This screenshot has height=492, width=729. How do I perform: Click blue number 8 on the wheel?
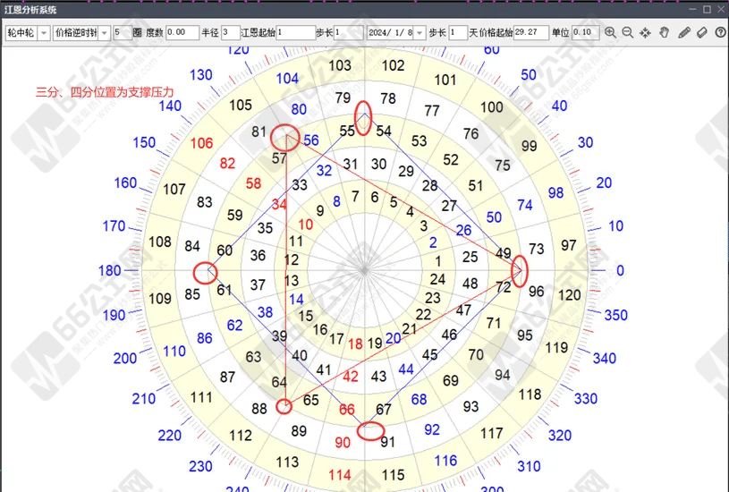tap(336, 201)
